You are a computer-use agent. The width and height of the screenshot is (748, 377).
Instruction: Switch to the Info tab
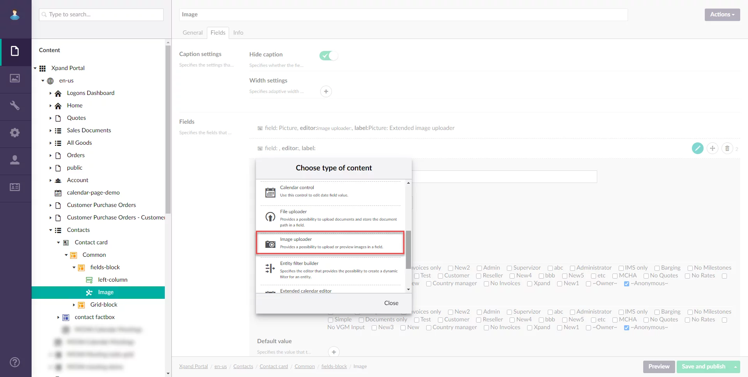238,33
